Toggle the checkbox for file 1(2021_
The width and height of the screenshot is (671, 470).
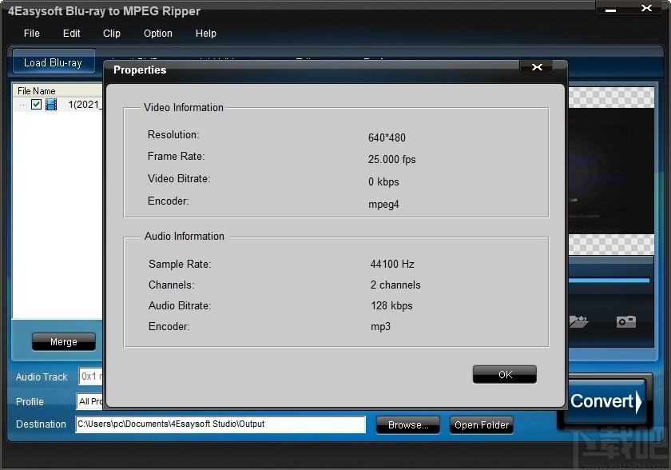click(x=37, y=104)
